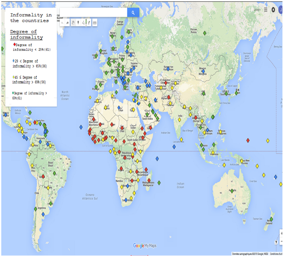The height and width of the screenshot is (256, 284).
Task: Select the hand pan tool
Action: click(x=73, y=23)
